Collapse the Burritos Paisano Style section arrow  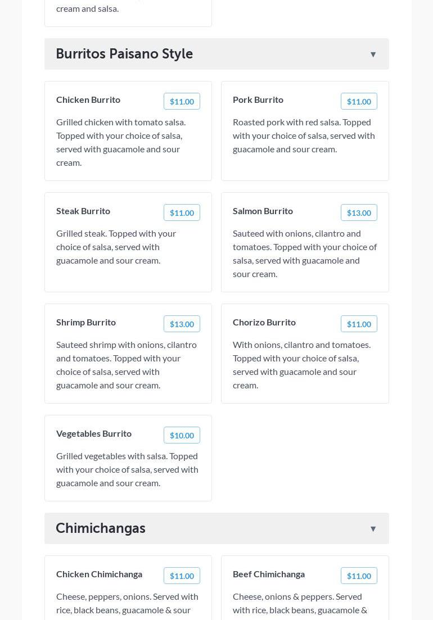coord(373,55)
